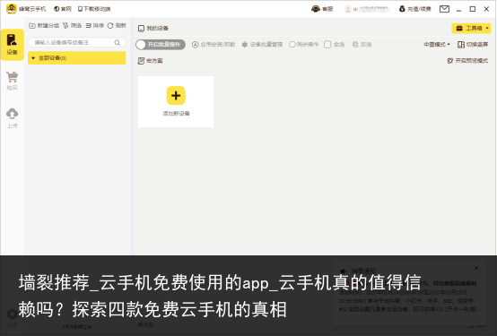Viewport: 497px width, 336px height.
Task: Click the 我的设备 my devices tab
Action: point(153,28)
